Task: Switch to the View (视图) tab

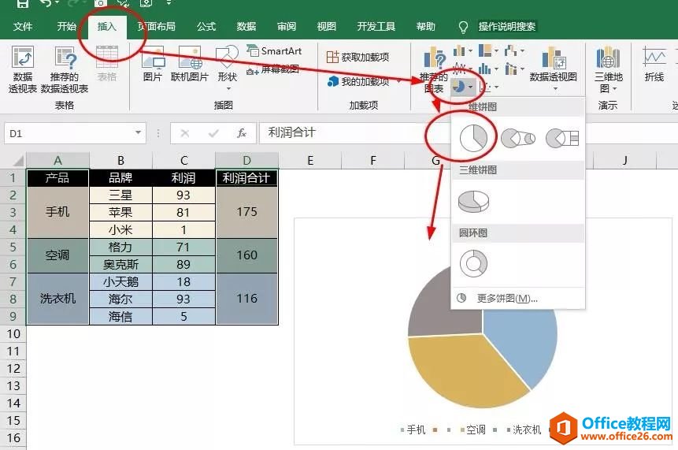Action: pos(327,27)
